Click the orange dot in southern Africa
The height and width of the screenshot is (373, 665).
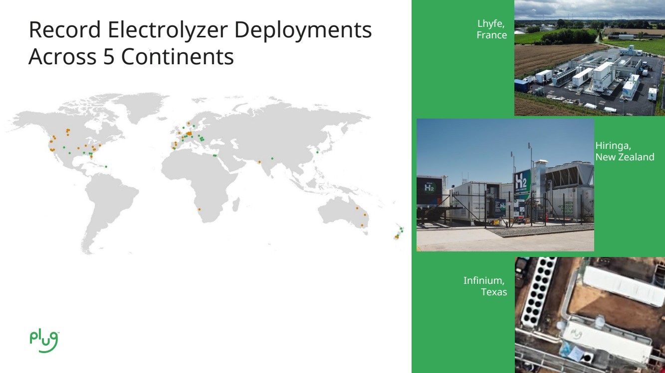click(x=200, y=209)
